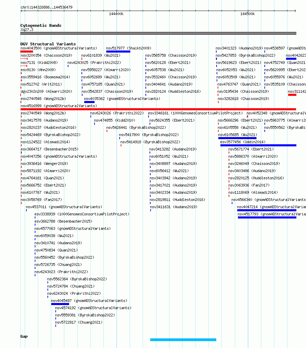306x348 pixels.
Task: Click the DGV Structural Variants track title
Action: 48,44
